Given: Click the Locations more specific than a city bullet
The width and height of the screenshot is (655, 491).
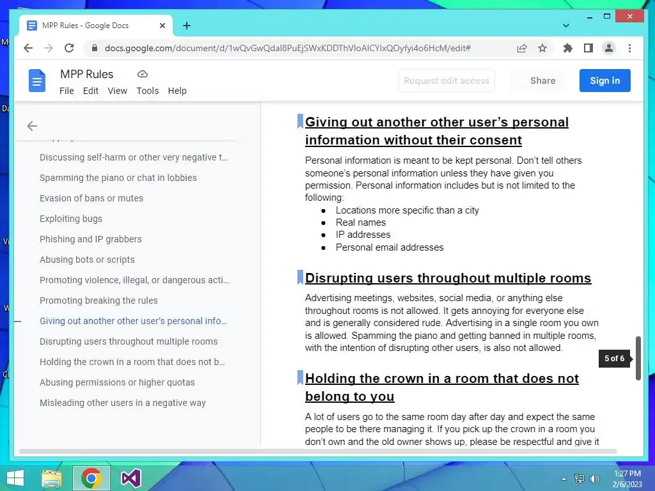Looking at the screenshot, I should click(407, 210).
